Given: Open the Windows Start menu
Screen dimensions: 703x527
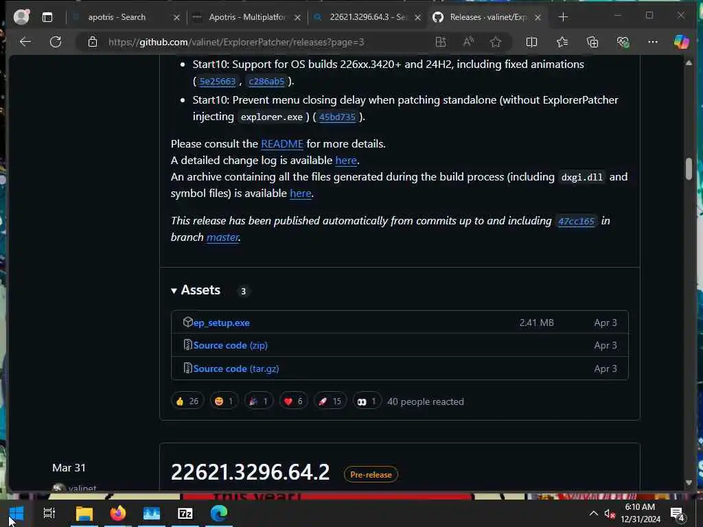Looking at the screenshot, I should (x=16, y=513).
